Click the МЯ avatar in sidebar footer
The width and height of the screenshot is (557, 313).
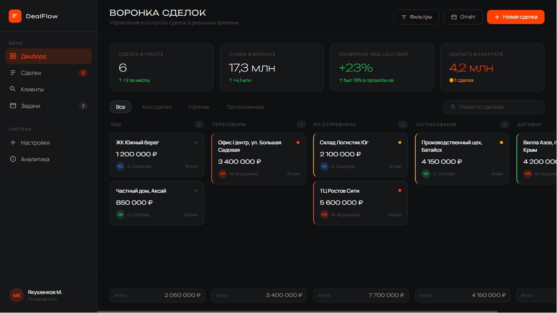[x=16, y=295]
